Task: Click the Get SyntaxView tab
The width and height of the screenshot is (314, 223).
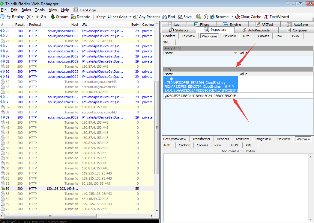Action: 175,139
